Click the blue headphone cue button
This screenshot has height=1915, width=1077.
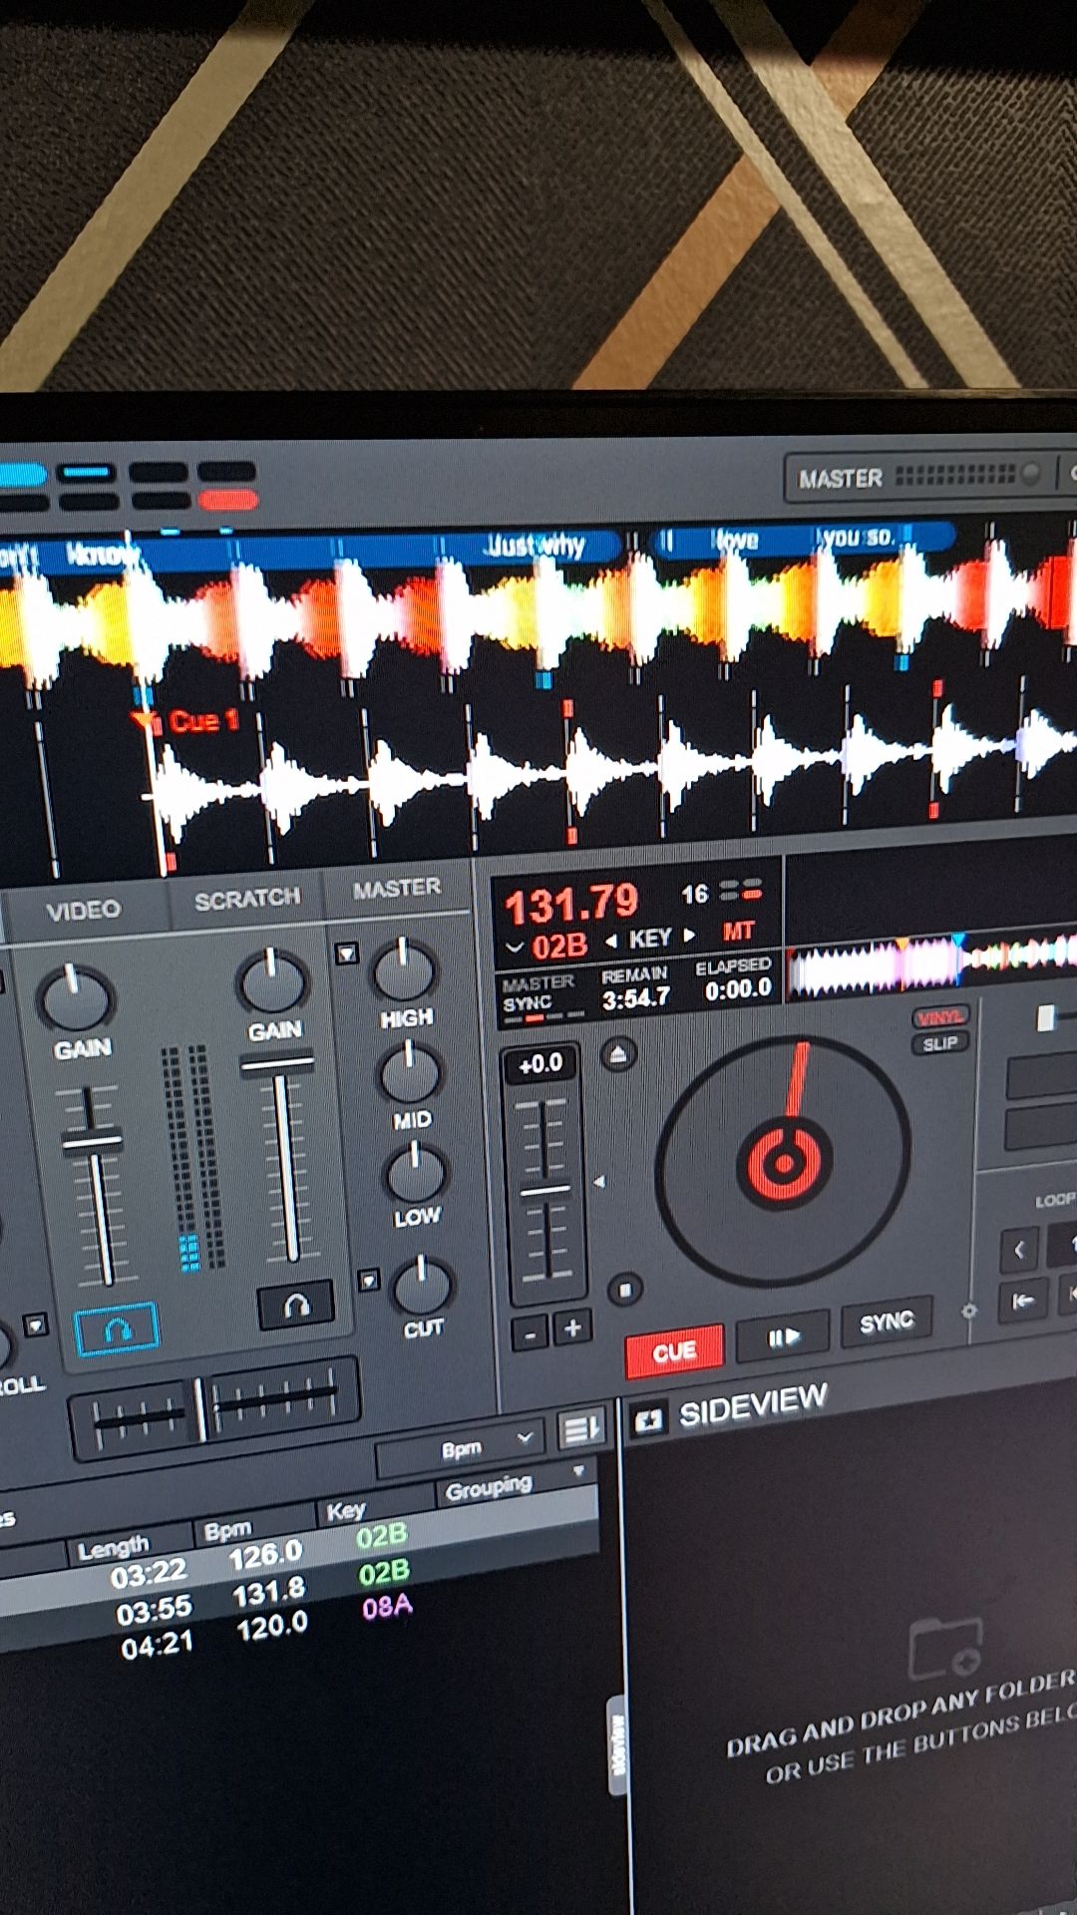[117, 1329]
